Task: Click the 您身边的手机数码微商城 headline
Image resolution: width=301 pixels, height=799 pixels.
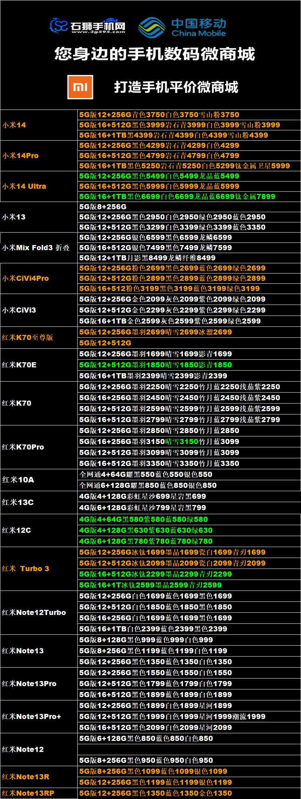Action: point(155,54)
